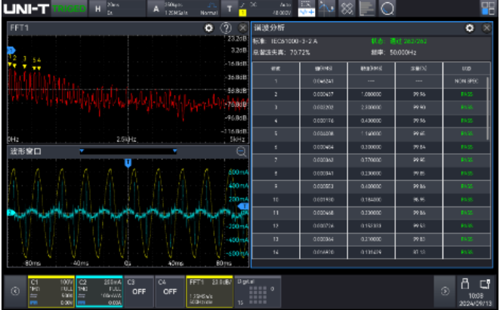The height and width of the screenshot is (310, 500).
Task: Toggle channel C3 on
Action: [137, 290]
